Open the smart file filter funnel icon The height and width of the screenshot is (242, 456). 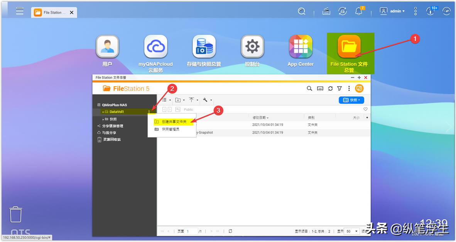[x=339, y=88]
